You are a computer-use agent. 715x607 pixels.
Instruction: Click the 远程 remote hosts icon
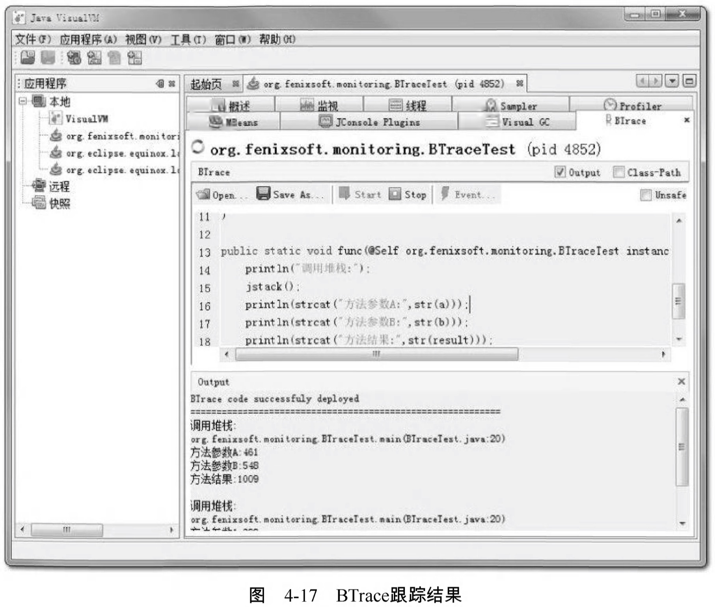(39, 186)
